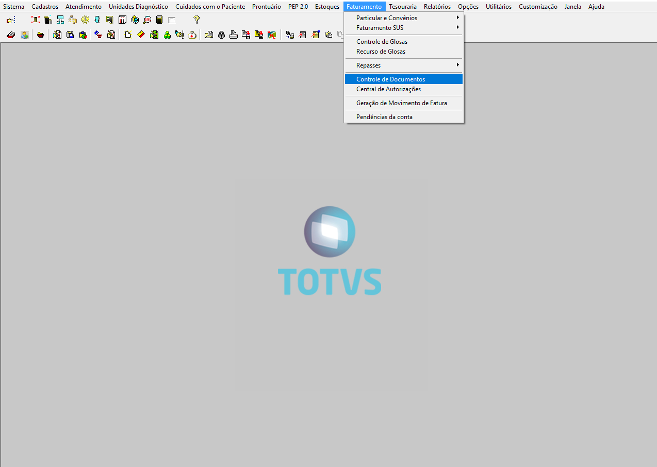
Task: Click the gold hierarchy tree icon
Action: click(73, 20)
